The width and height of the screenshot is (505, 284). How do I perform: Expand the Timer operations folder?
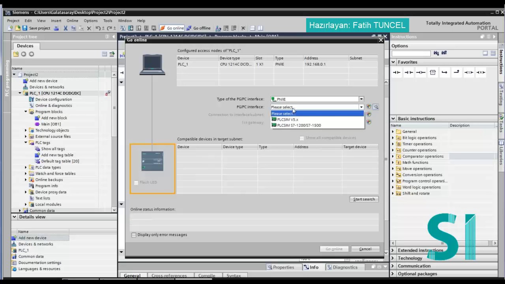(x=393, y=144)
